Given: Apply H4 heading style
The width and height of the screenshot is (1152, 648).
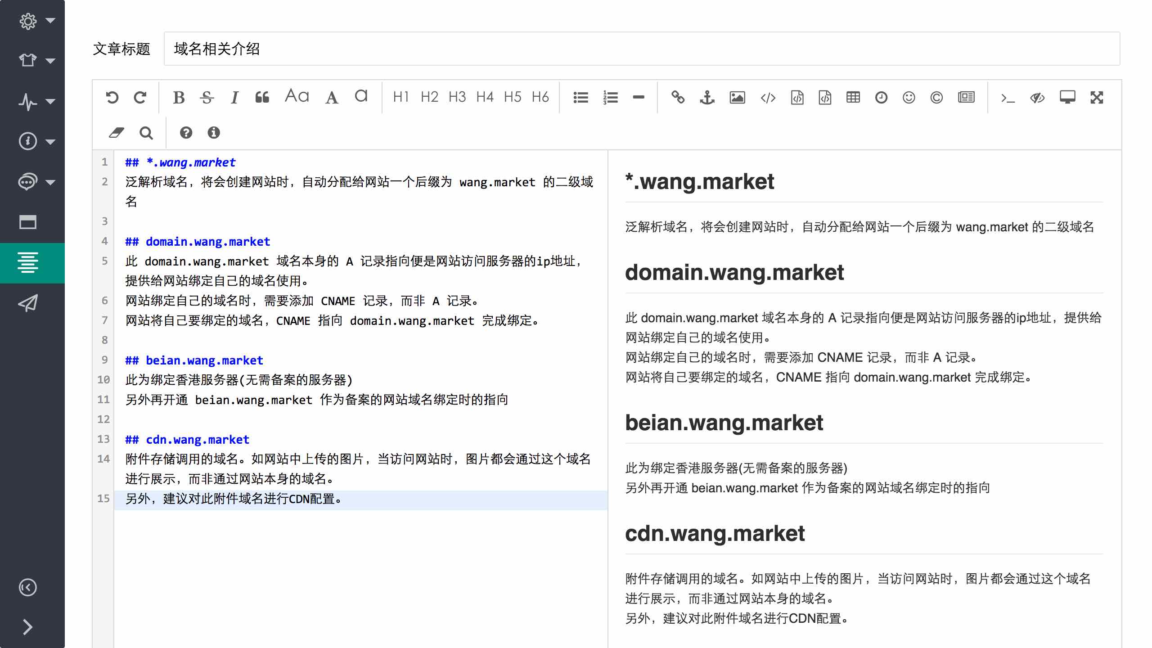Looking at the screenshot, I should [x=485, y=97].
